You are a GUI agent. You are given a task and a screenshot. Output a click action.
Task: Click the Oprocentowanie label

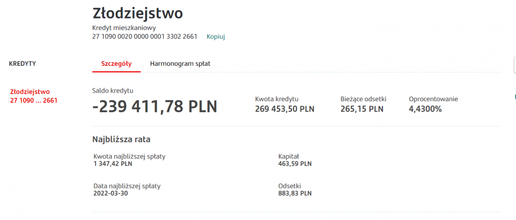[x=433, y=99]
